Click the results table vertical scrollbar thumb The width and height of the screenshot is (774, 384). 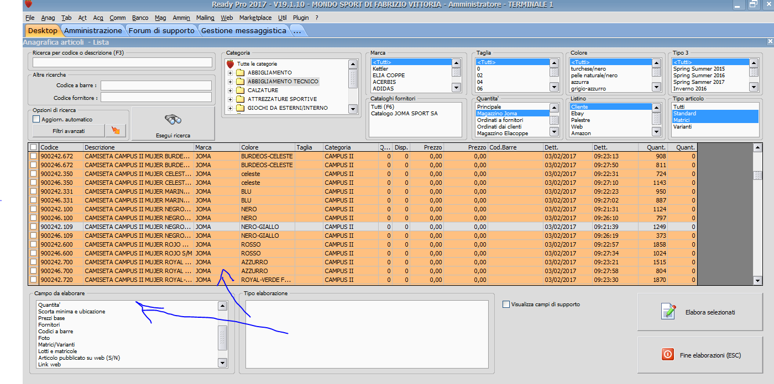[757, 175]
